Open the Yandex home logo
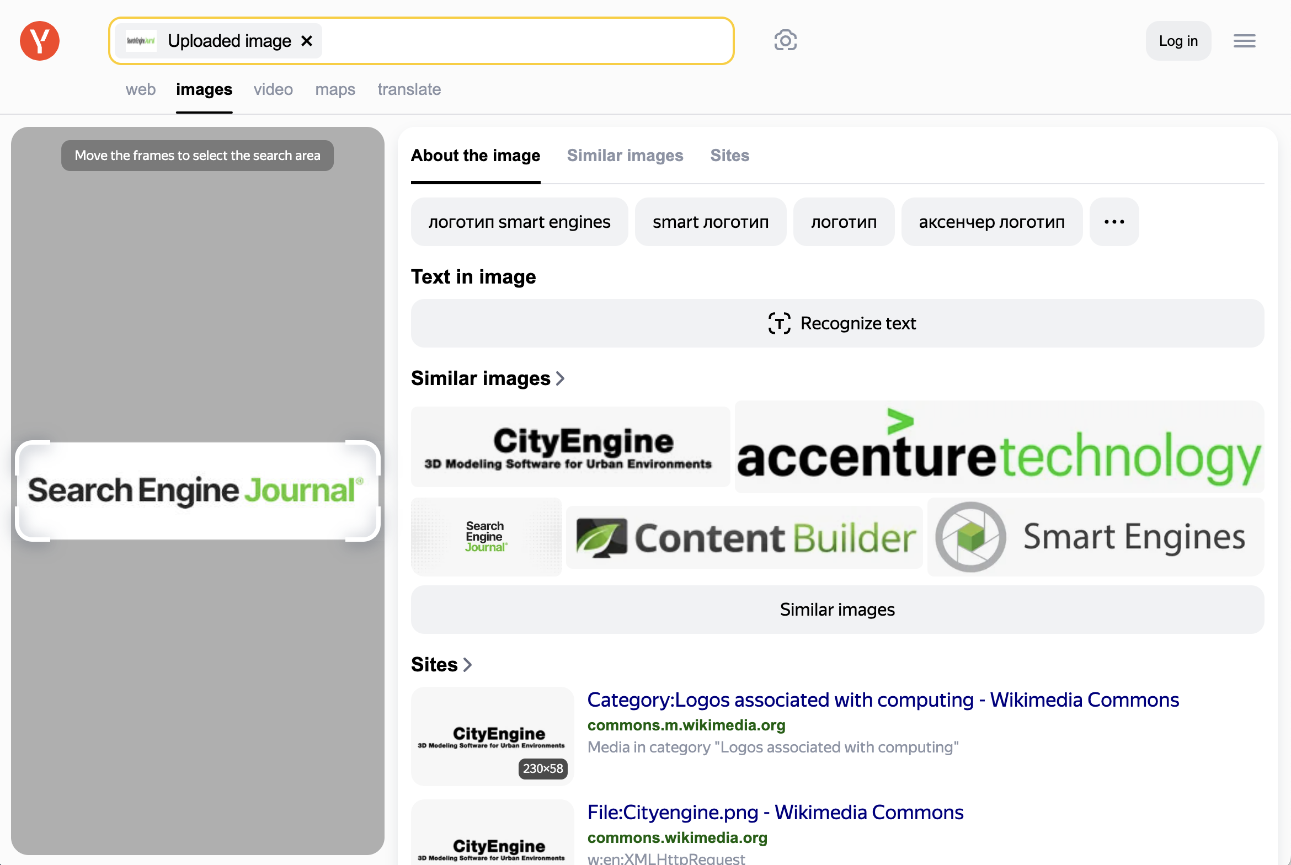The image size is (1291, 865). [40, 41]
